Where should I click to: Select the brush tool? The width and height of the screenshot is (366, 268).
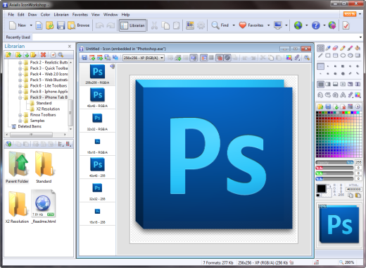coord(350,48)
